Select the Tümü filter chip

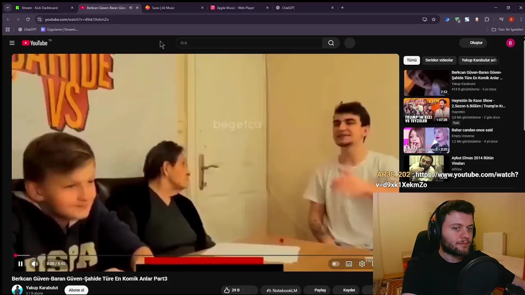pos(411,60)
